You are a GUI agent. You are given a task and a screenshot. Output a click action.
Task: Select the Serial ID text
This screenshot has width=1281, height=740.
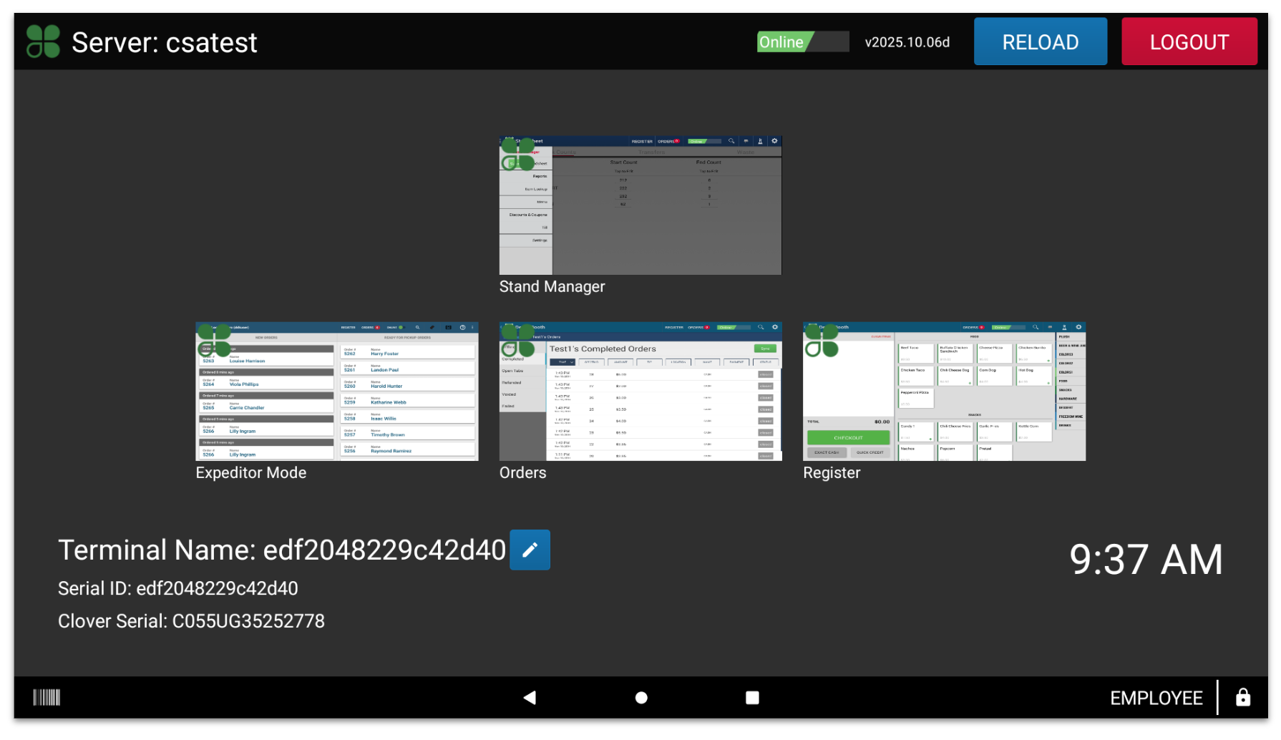[178, 588]
